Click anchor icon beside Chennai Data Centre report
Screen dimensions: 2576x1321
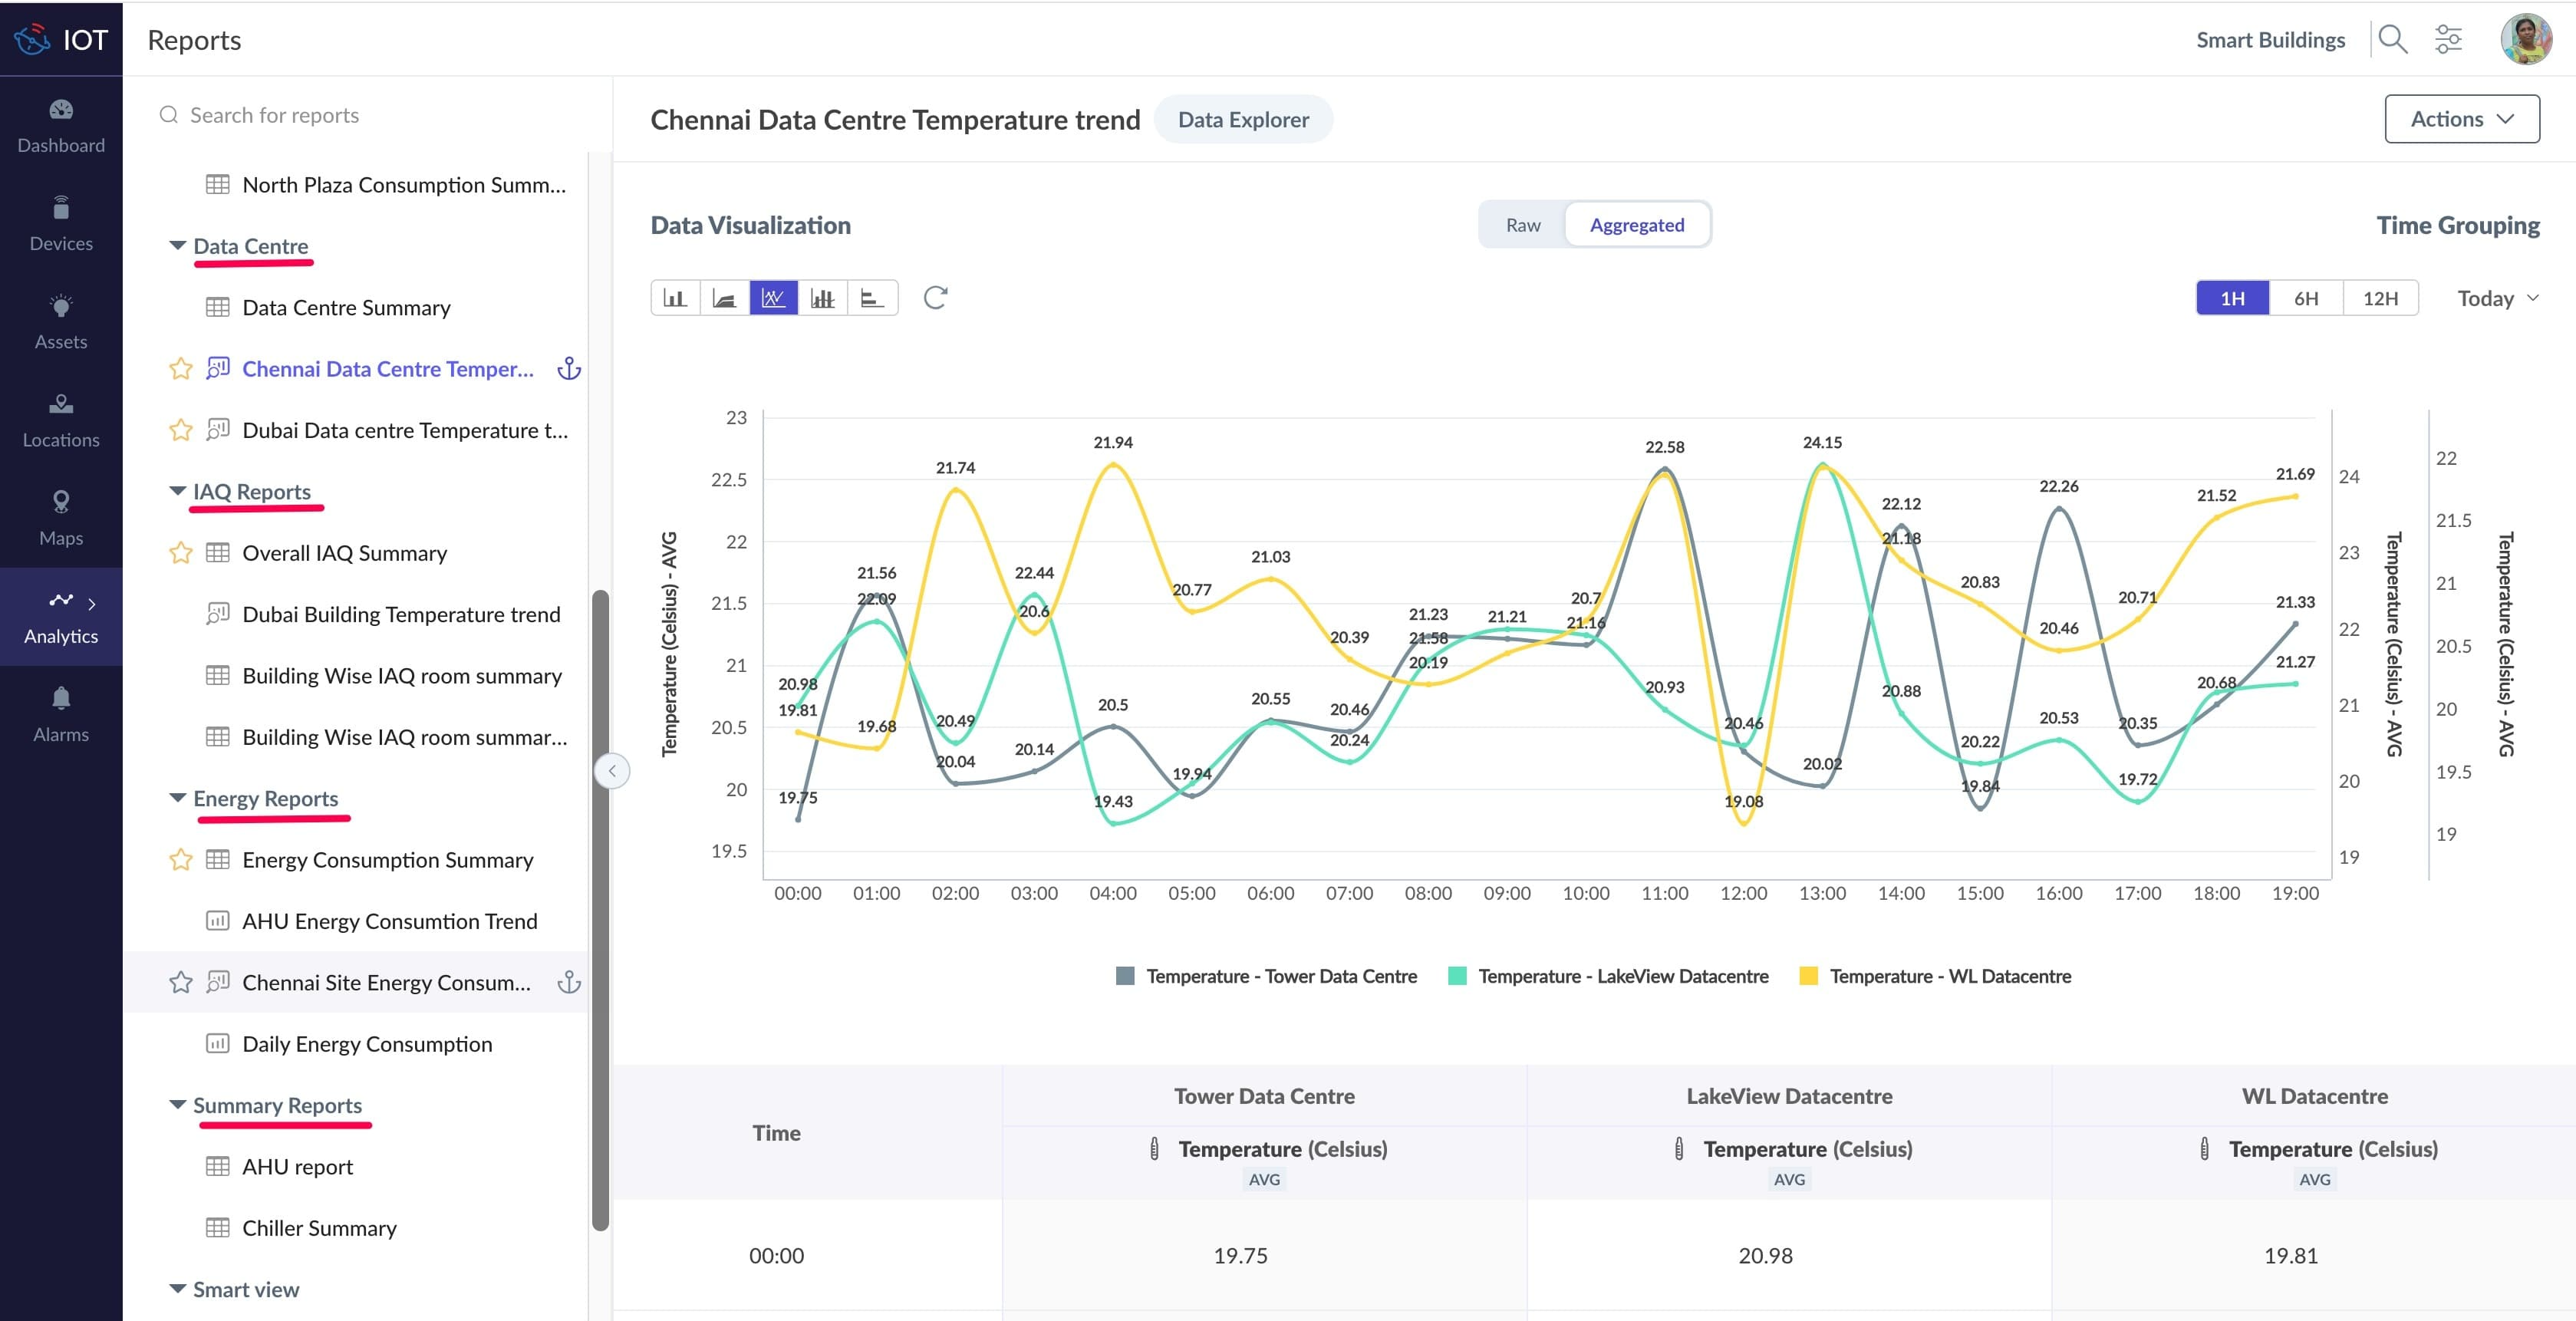569,369
